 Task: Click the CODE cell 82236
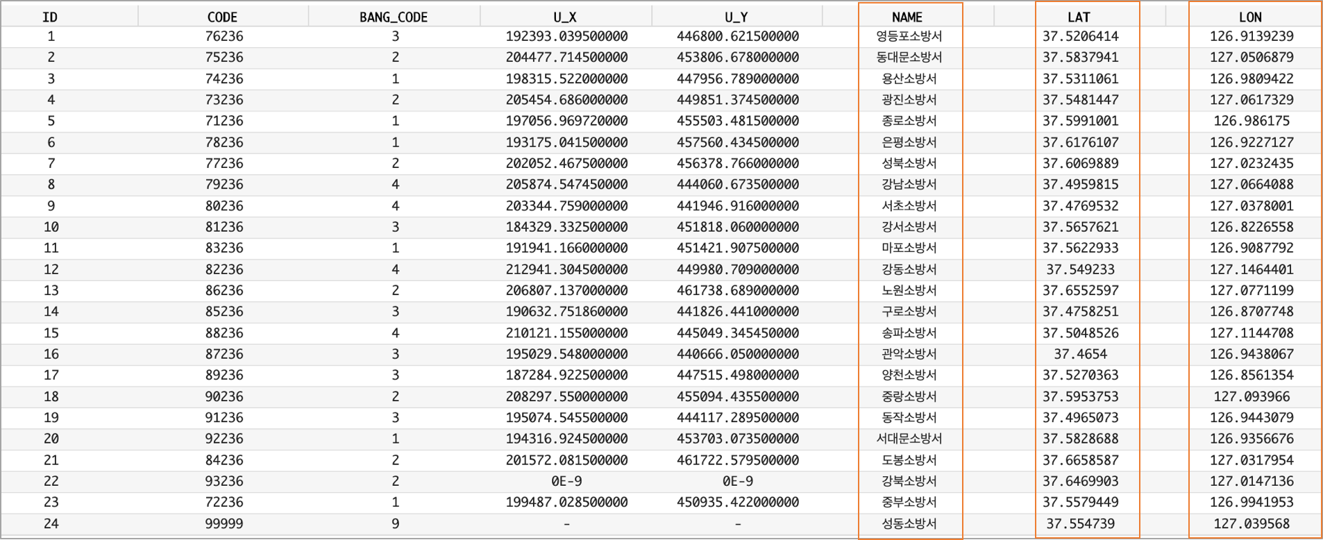pos(224,269)
